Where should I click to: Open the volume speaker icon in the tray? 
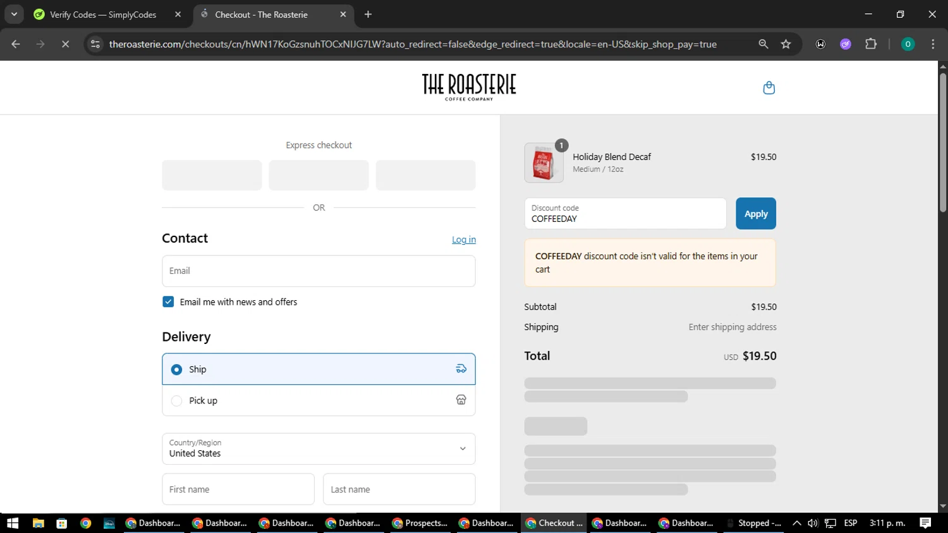pos(813,523)
